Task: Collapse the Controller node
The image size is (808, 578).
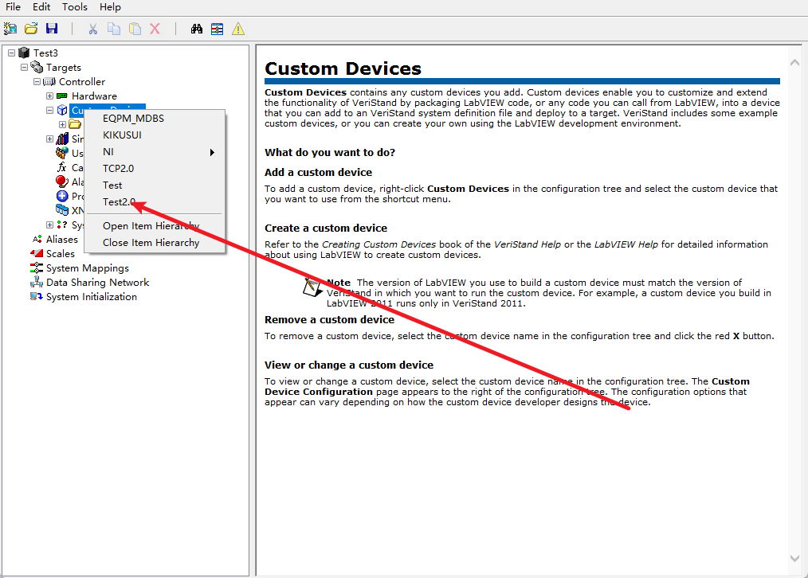Action: click(x=37, y=82)
